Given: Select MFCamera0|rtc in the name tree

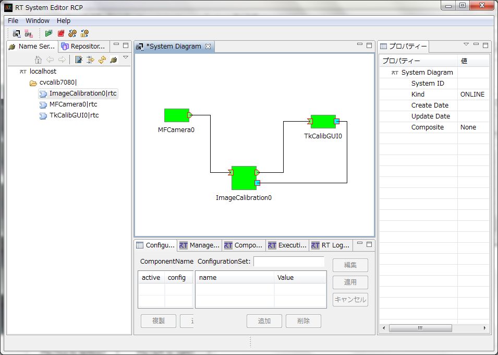Looking at the screenshot, I should [x=74, y=104].
